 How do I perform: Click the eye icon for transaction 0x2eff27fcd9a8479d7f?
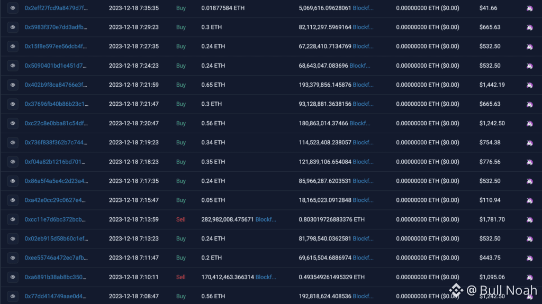click(13, 8)
